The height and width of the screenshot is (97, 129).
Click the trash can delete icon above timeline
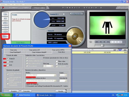pyautogui.click(x=92, y=50)
